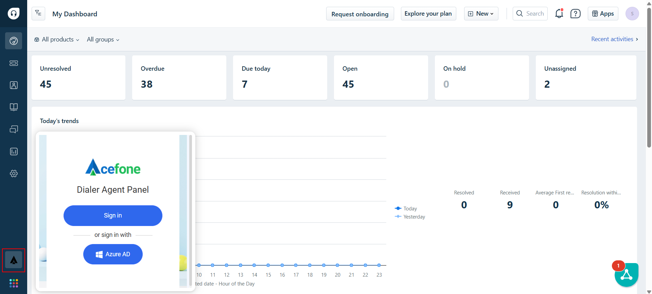Open Recent activities link
This screenshot has width=652, height=294.
[615, 39]
